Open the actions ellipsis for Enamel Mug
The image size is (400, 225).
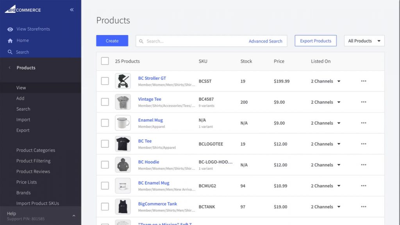pyautogui.click(x=364, y=123)
